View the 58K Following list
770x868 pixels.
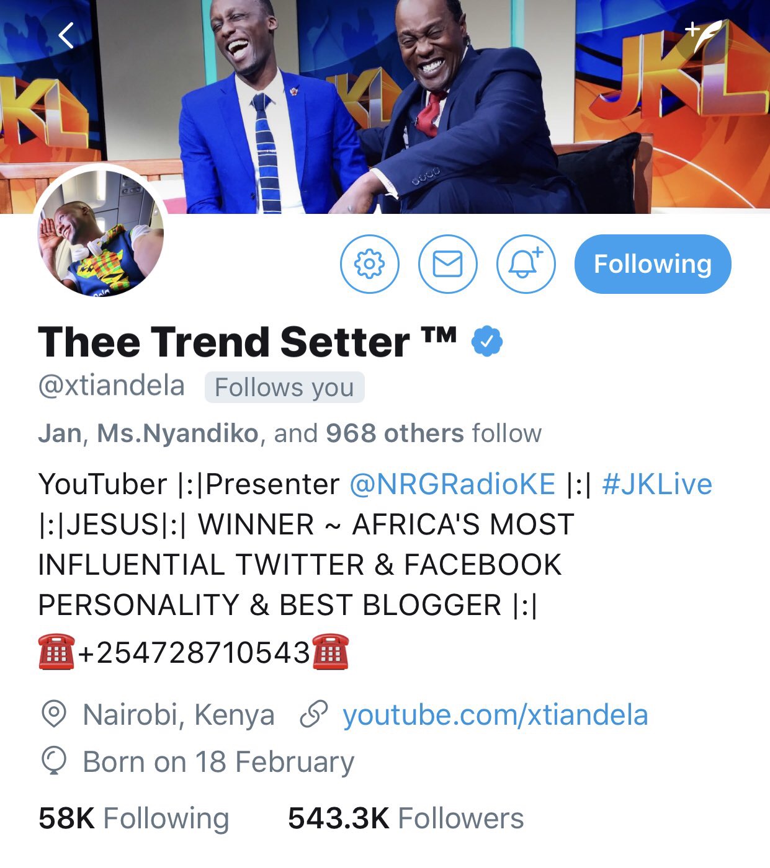[133, 818]
